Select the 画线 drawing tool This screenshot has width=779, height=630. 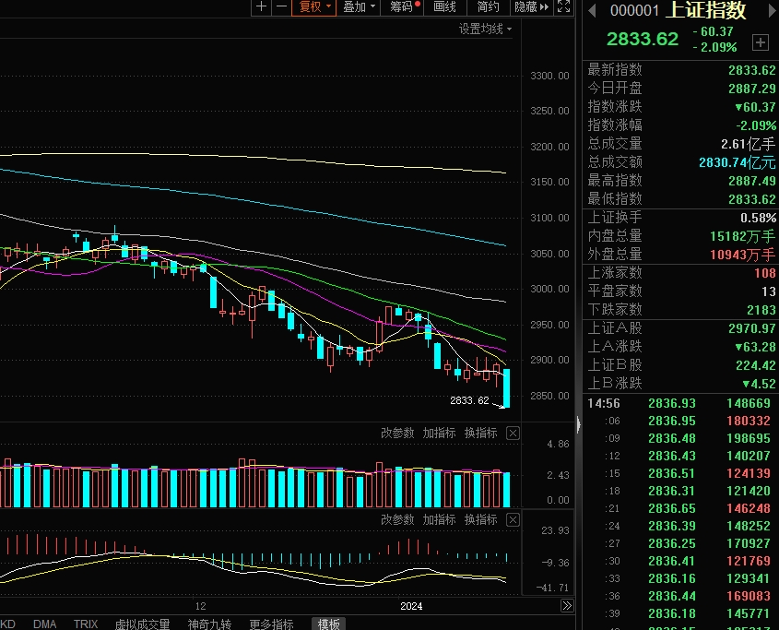coord(444,7)
